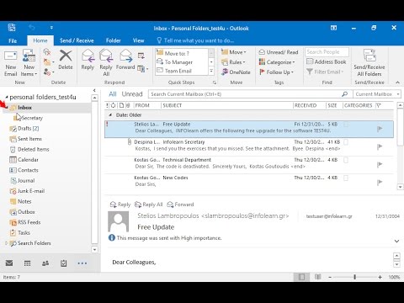Viewport: 404px width, 303px height.
Task: Click Forward in the reading pane
Action: click(x=180, y=205)
